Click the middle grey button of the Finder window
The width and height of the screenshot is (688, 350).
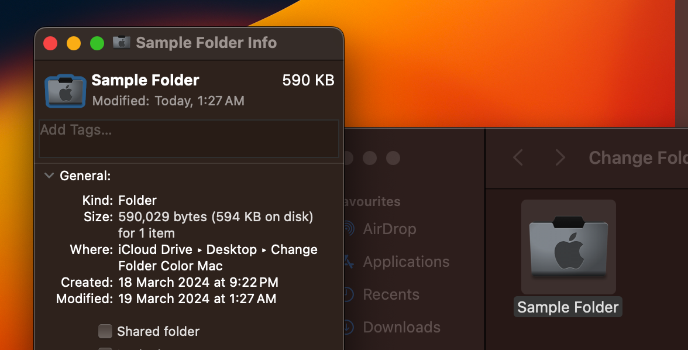(370, 157)
